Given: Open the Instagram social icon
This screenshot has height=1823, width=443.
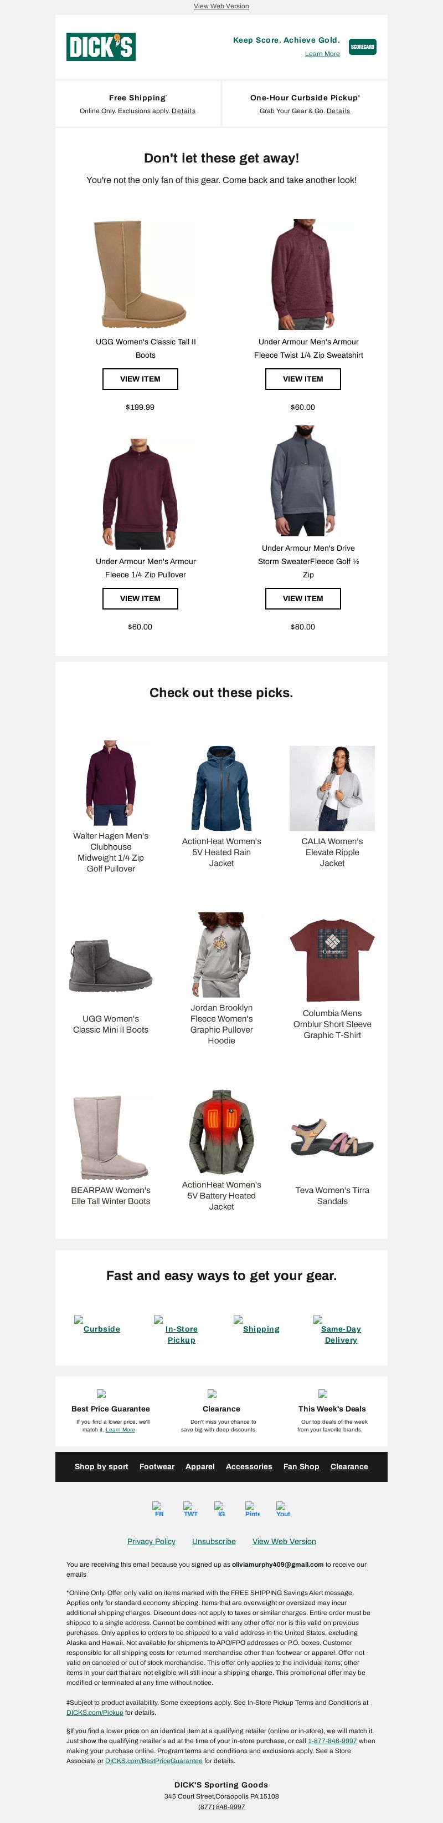Looking at the screenshot, I should click(x=220, y=1508).
